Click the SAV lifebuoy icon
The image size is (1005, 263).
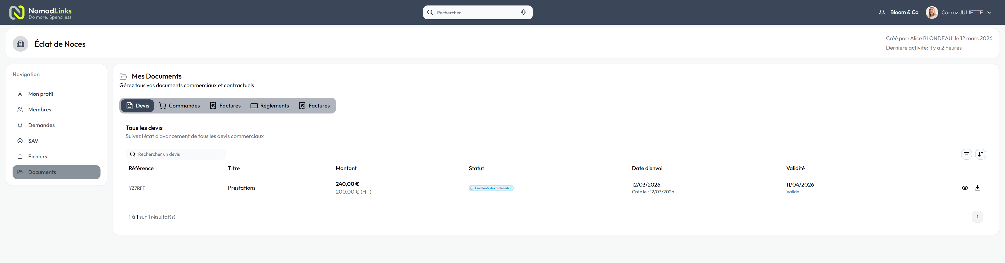pos(20,141)
